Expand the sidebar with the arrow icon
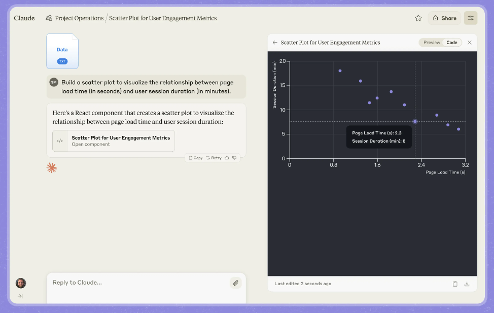Viewport: 494px width, 313px height. pos(20,296)
